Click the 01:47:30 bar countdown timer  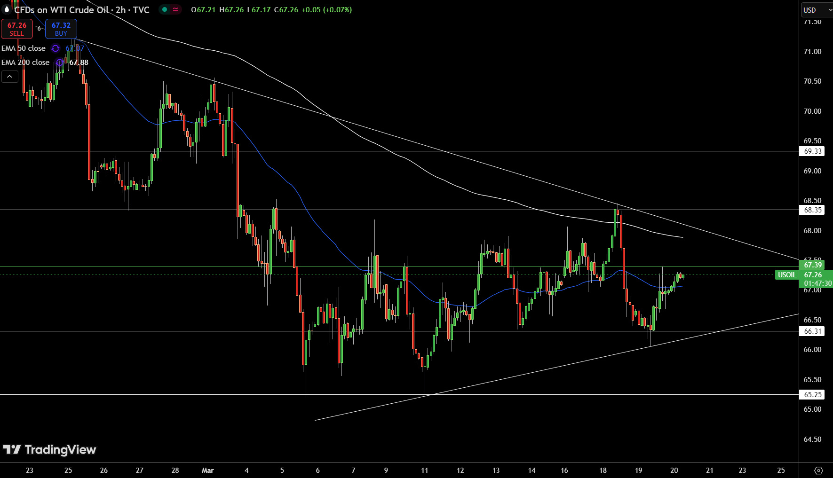[818, 283]
